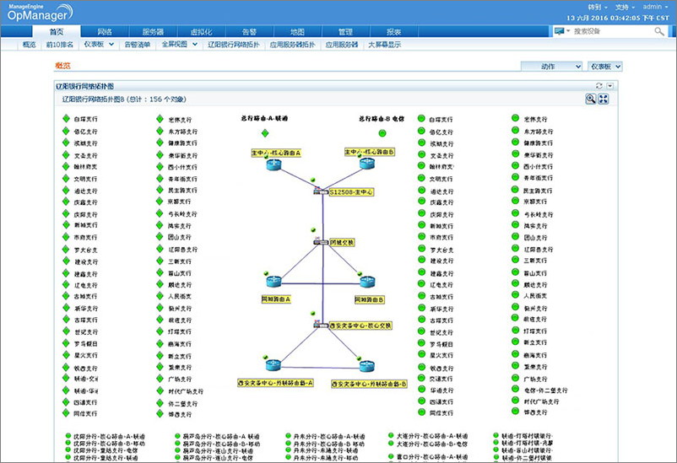Focus the 搜索设备 search field
The width and height of the screenshot is (677, 463).
coord(612,31)
